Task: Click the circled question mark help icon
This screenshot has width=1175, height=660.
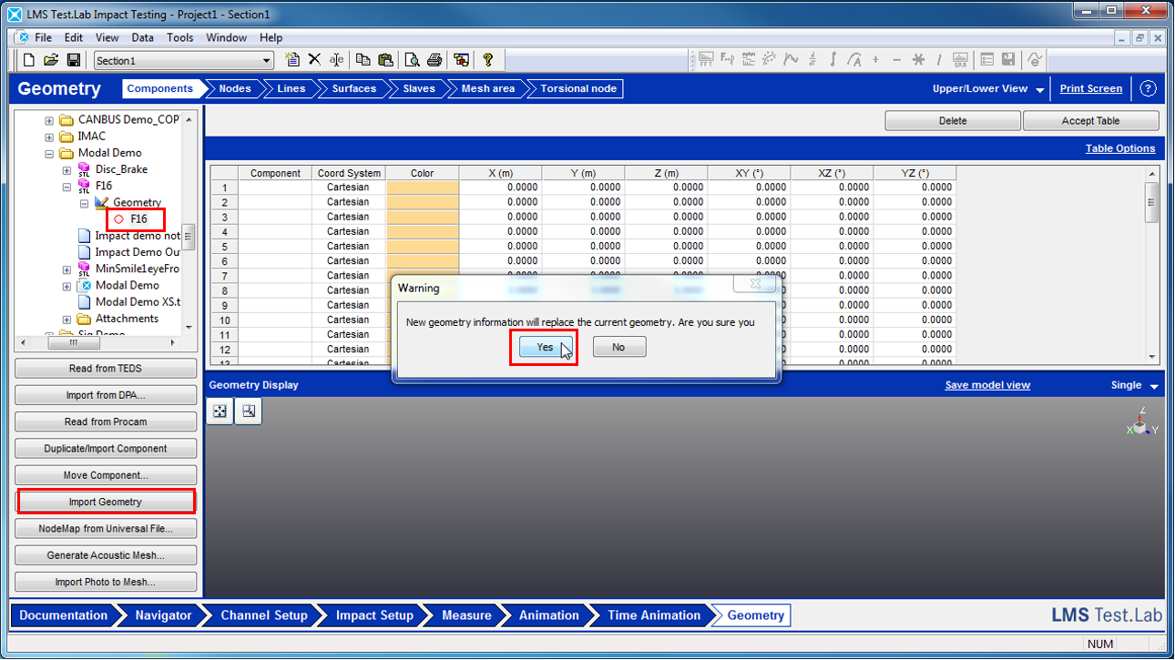Action: (1148, 89)
